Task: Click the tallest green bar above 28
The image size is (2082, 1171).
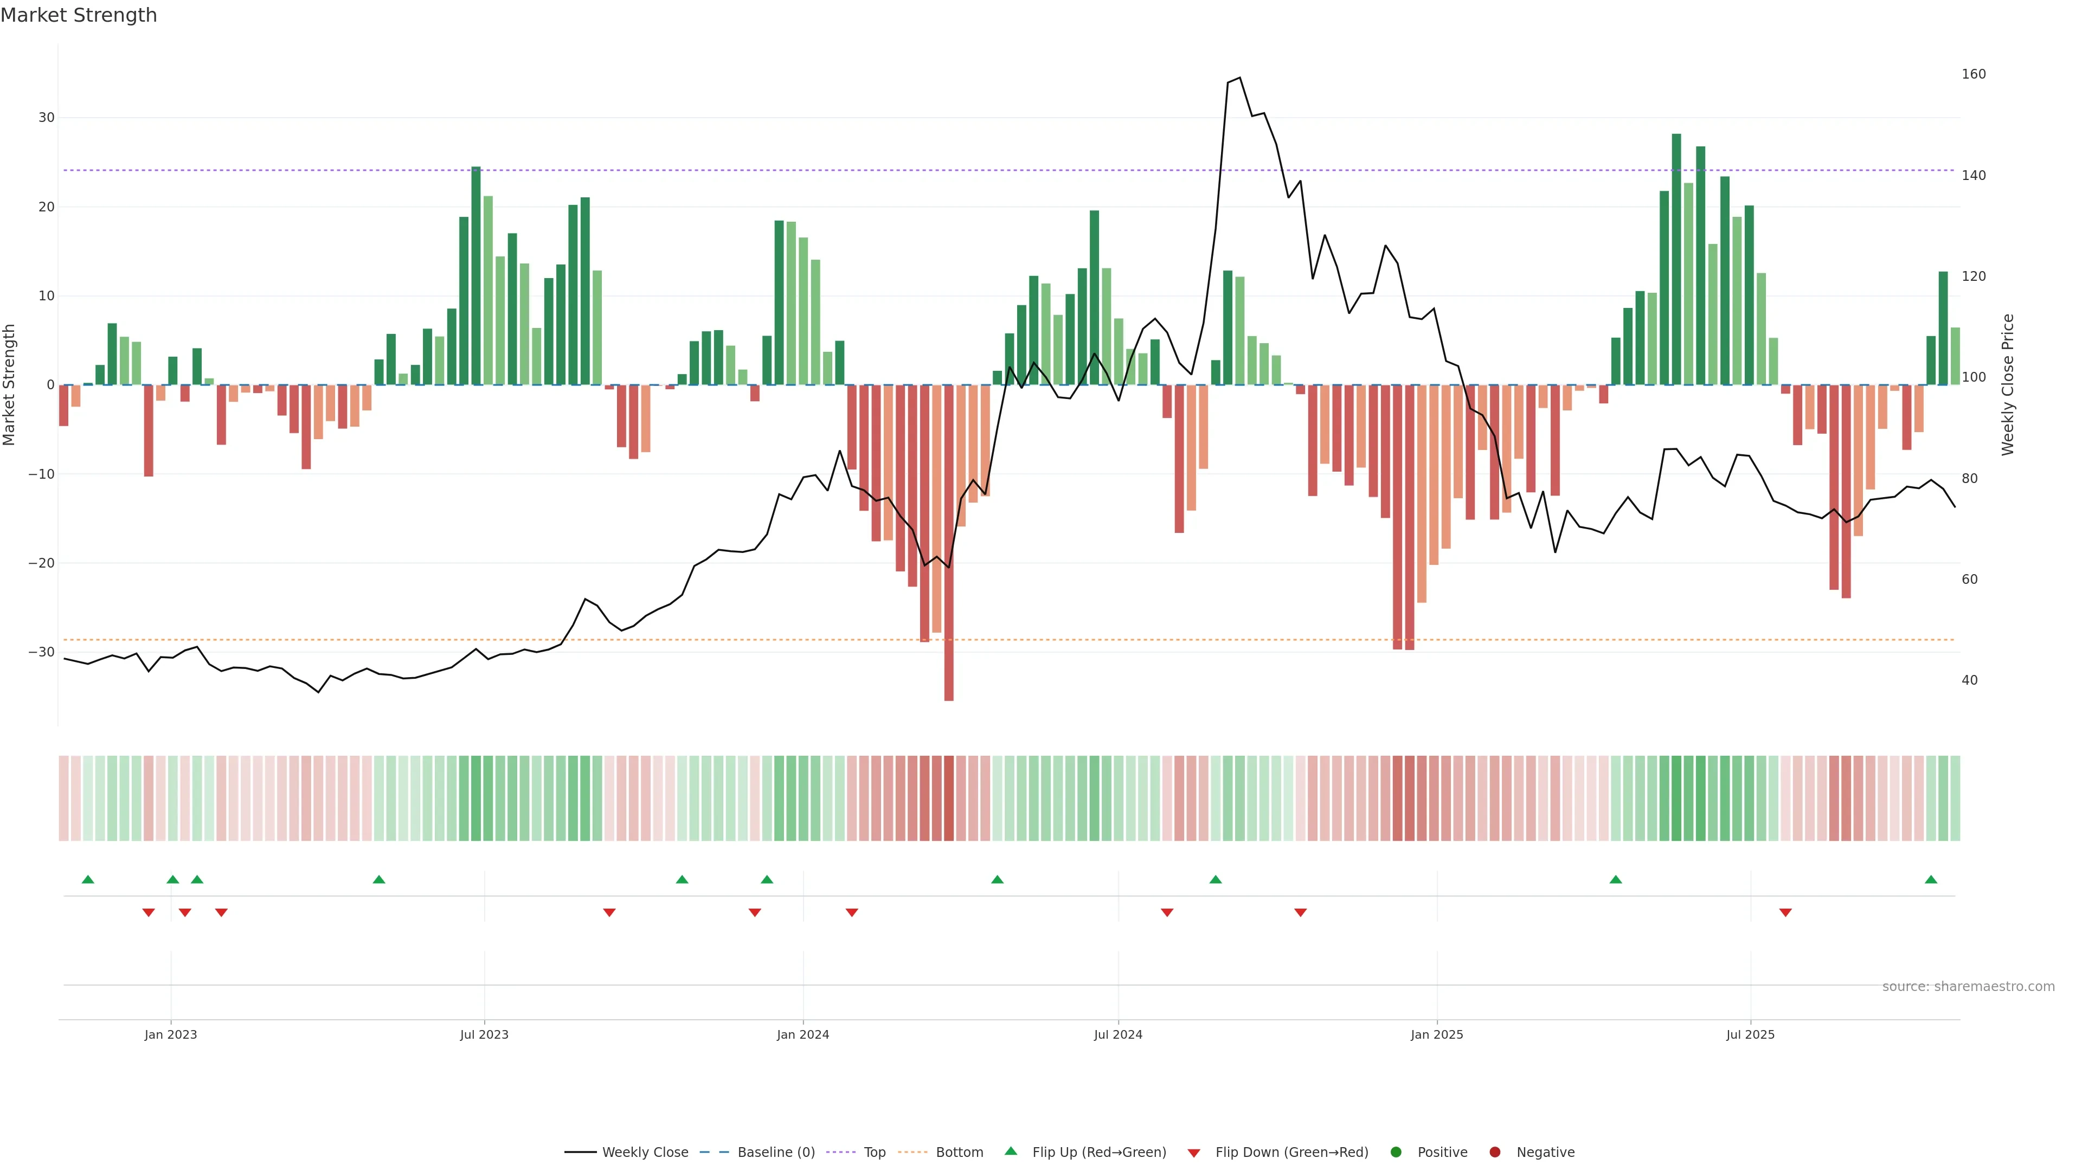Action: 1676,259
